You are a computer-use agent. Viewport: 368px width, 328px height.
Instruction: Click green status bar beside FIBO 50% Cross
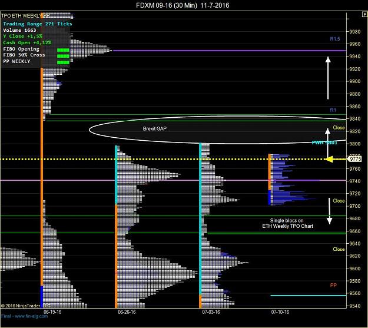(63, 56)
